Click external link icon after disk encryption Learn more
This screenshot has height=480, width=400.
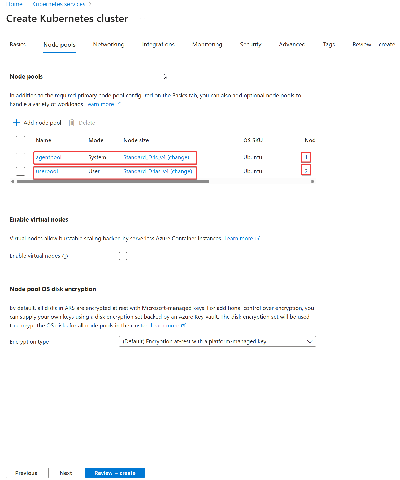tap(184, 325)
